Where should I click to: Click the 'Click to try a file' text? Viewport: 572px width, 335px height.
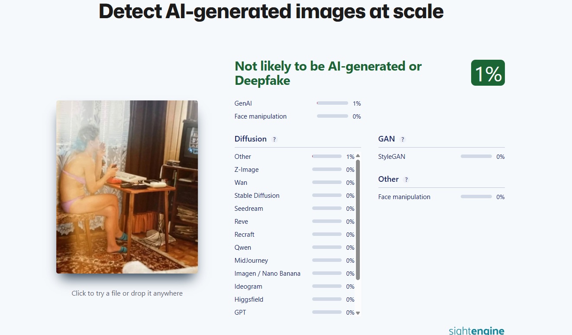pyautogui.click(x=127, y=293)
